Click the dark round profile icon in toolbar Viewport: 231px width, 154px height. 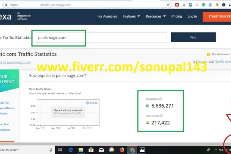(224, 5)
